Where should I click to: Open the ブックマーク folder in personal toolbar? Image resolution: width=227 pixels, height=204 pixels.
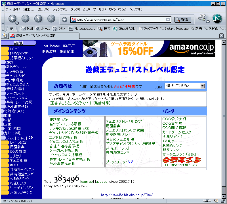coord(148,29)
